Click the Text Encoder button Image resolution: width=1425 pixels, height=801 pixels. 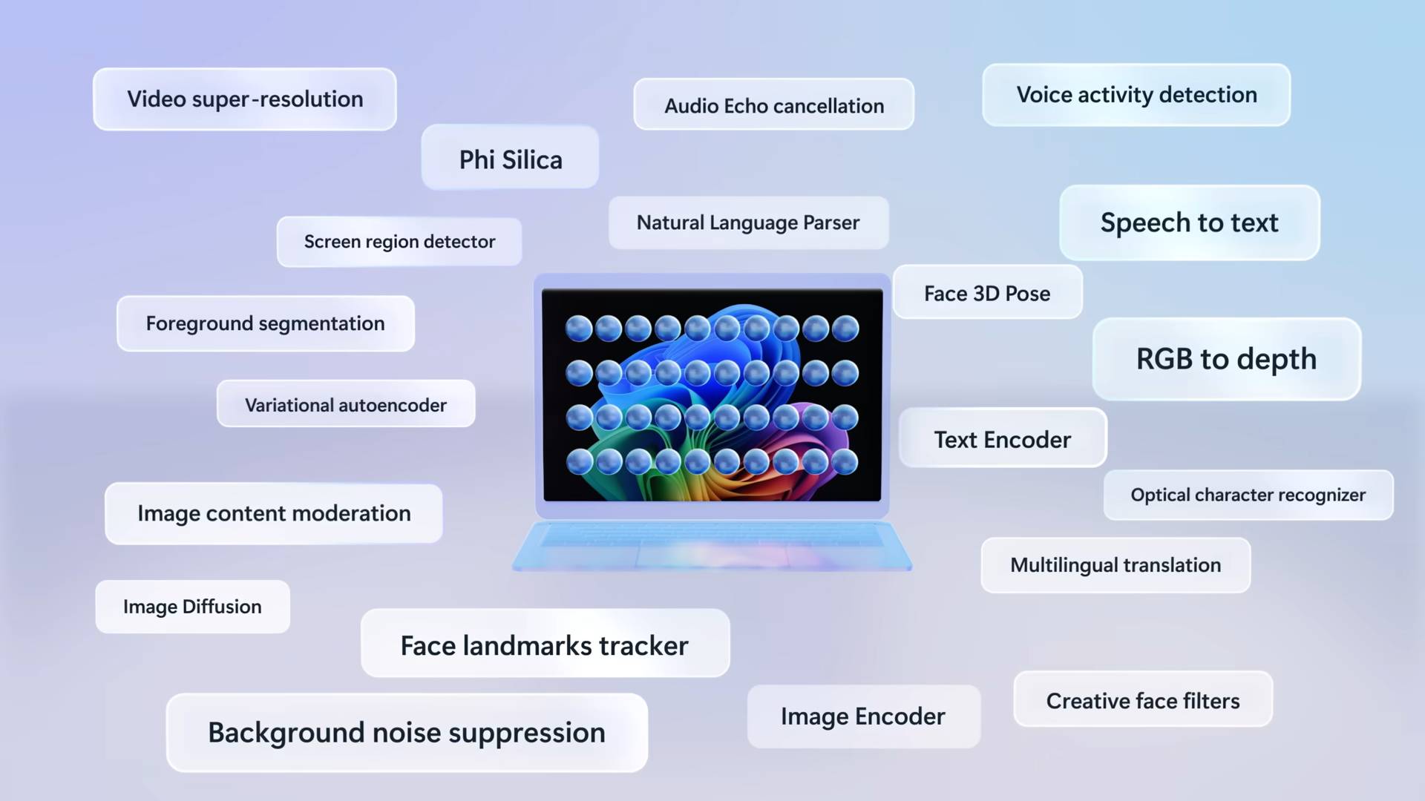1001,439
